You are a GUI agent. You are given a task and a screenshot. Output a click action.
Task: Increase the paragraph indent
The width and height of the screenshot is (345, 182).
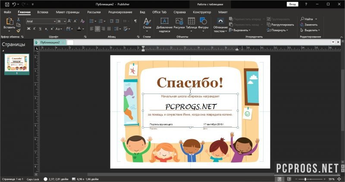coord(117,21)
